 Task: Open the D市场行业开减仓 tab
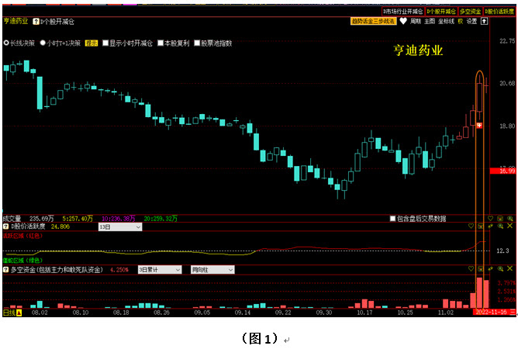coord(402,12)
